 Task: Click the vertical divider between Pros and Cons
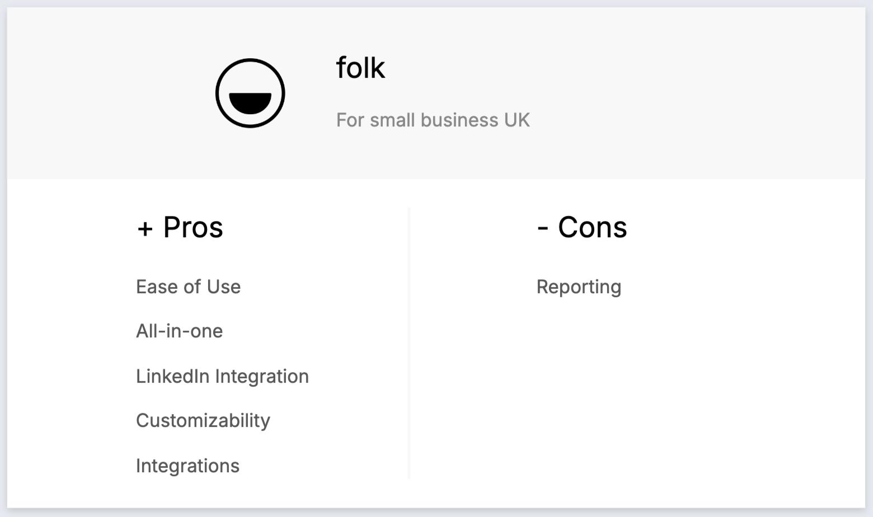point(410,342)
